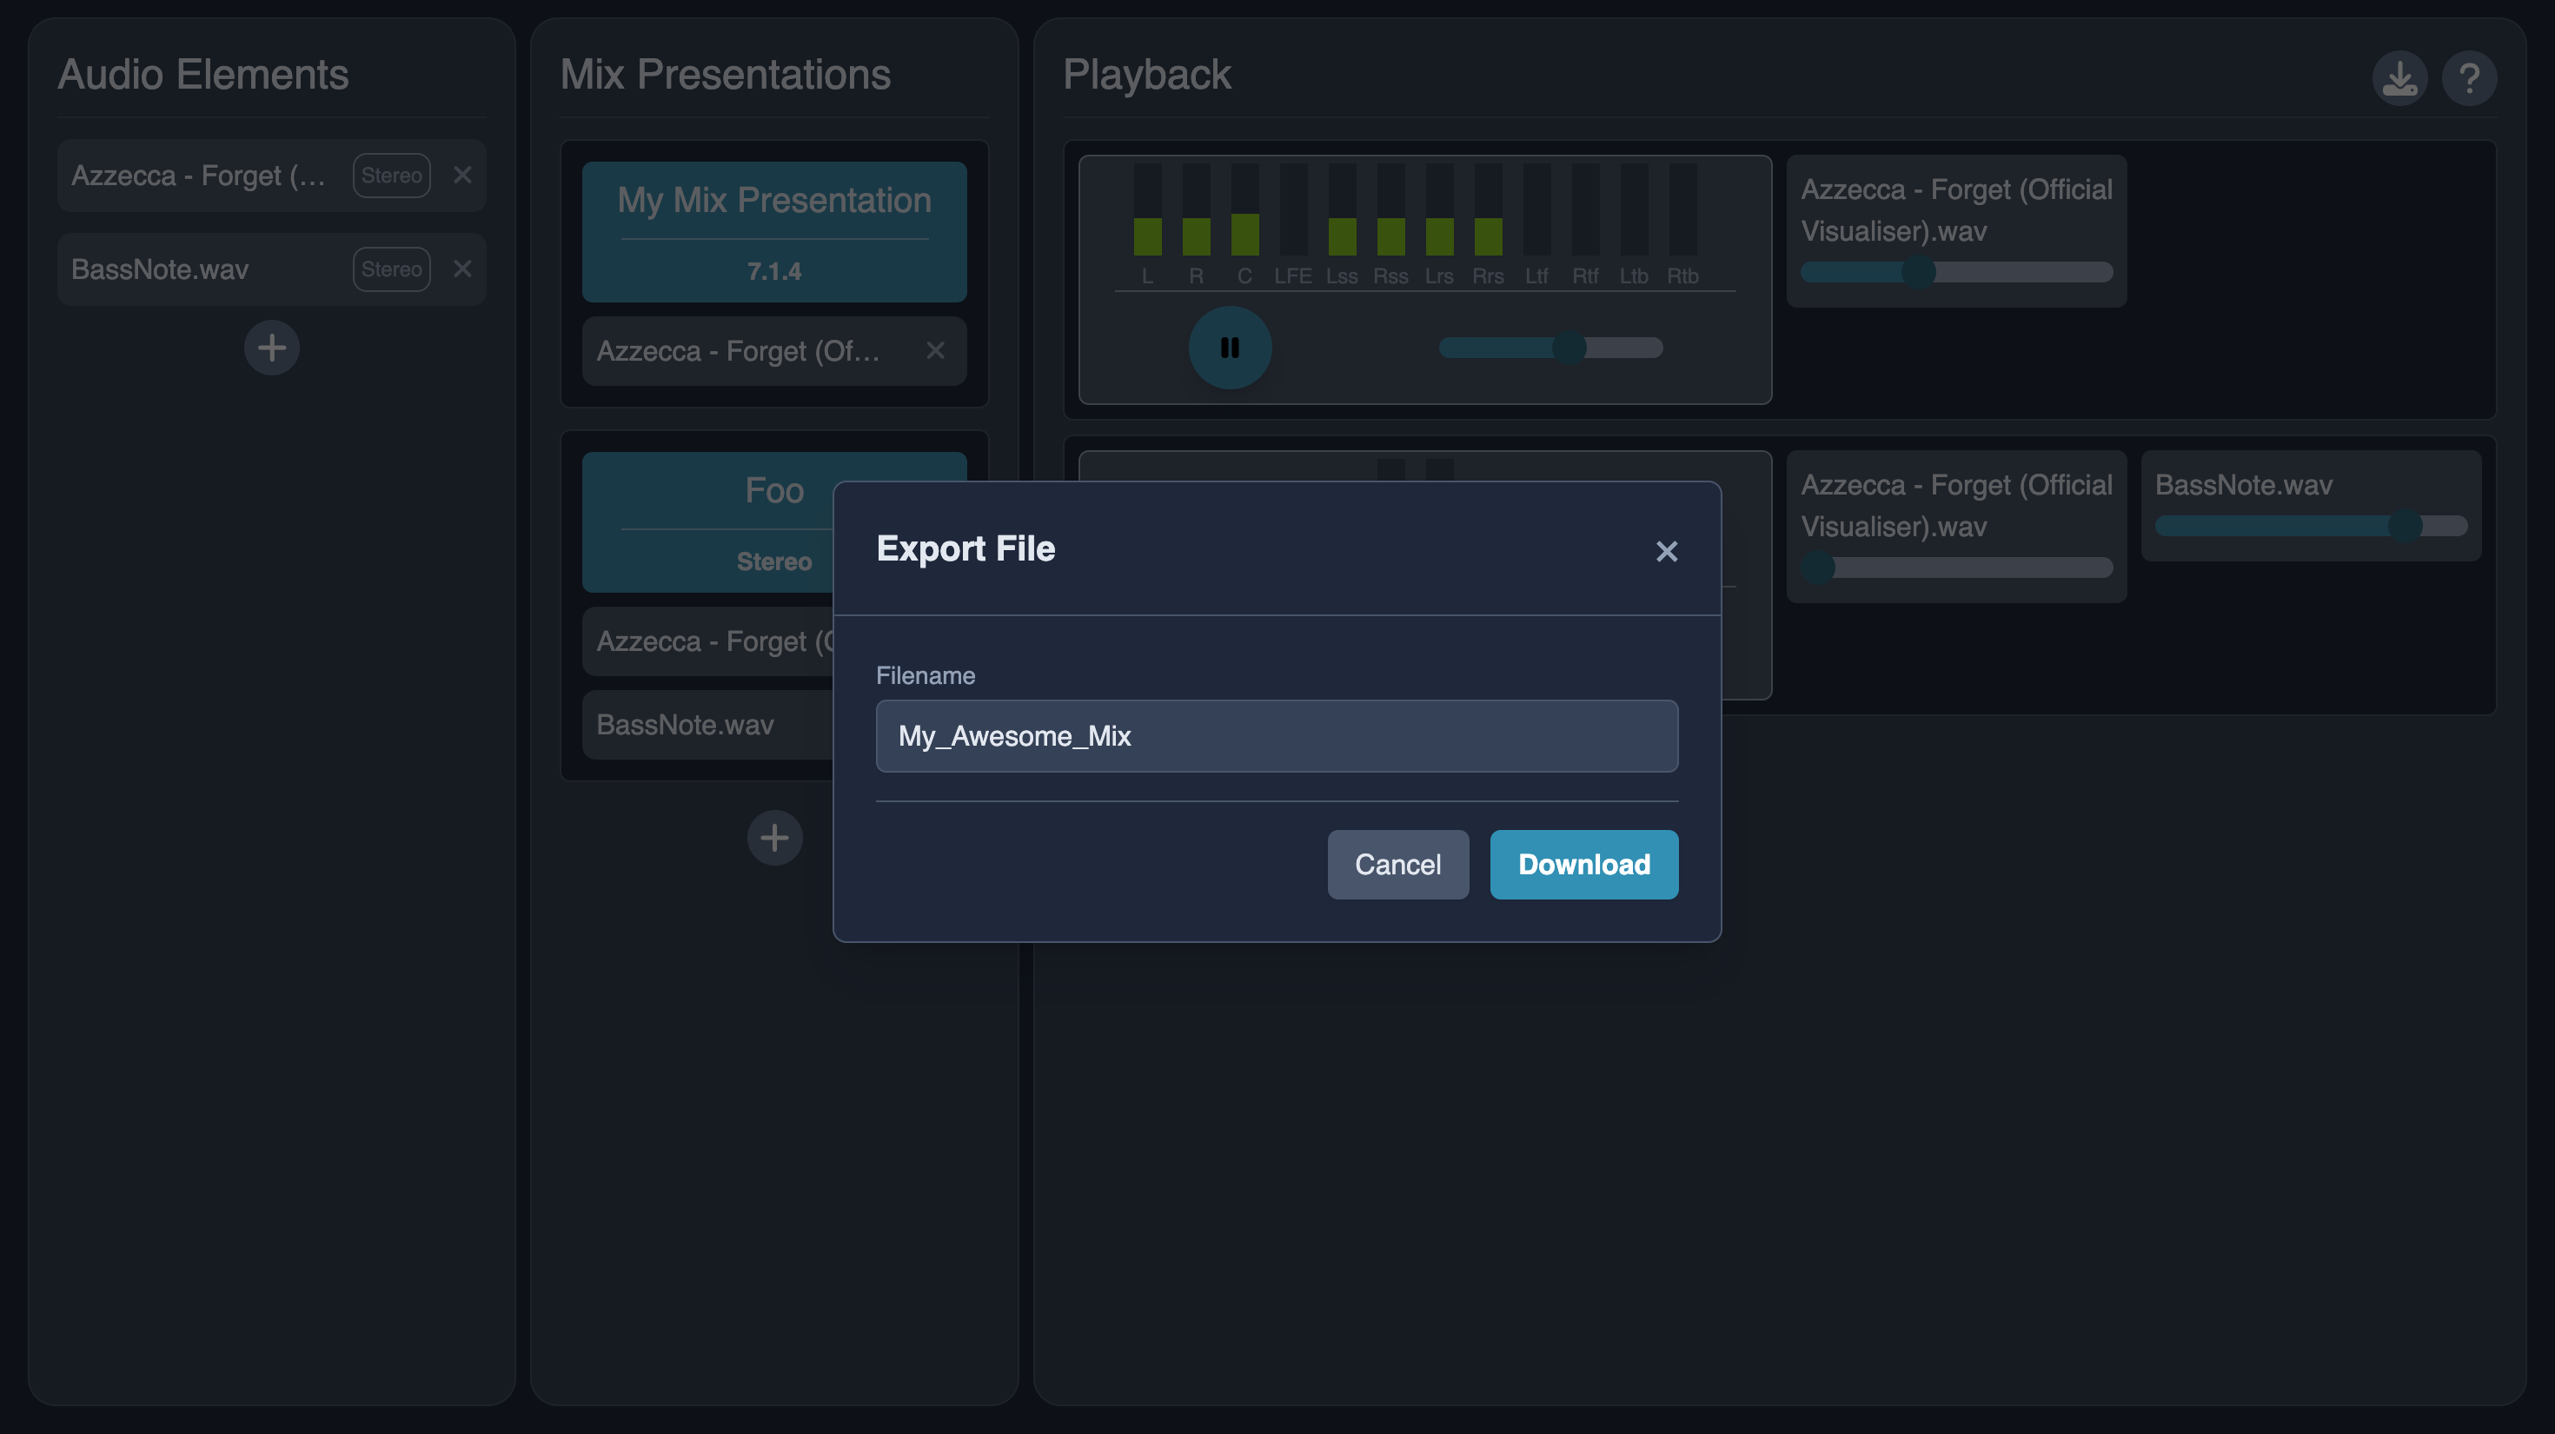Image resolution: width=2555 pixels, height=1434 pixels.
Task: Adjust Azzecca gain slider in first mix
Action: 1918,272
